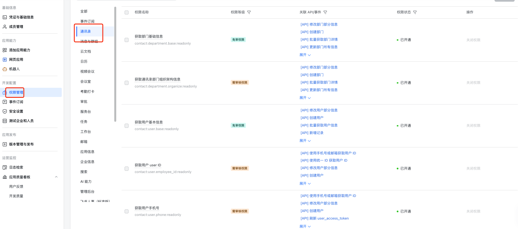
Task: Check the 获取用户 user ID row checkbox
Action: click(127, 169)
